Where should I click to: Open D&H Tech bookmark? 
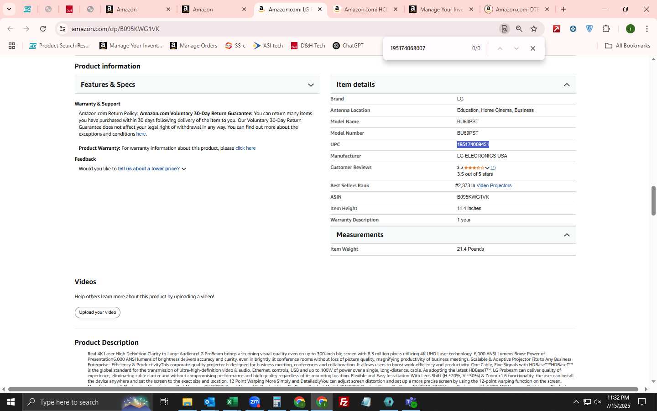[x=308, y=46]
